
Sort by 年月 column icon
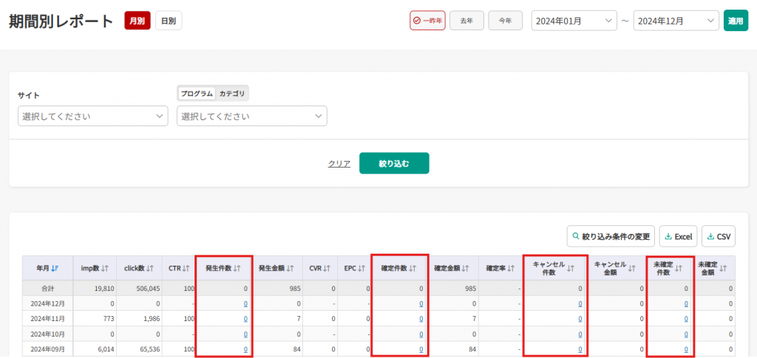55,269
